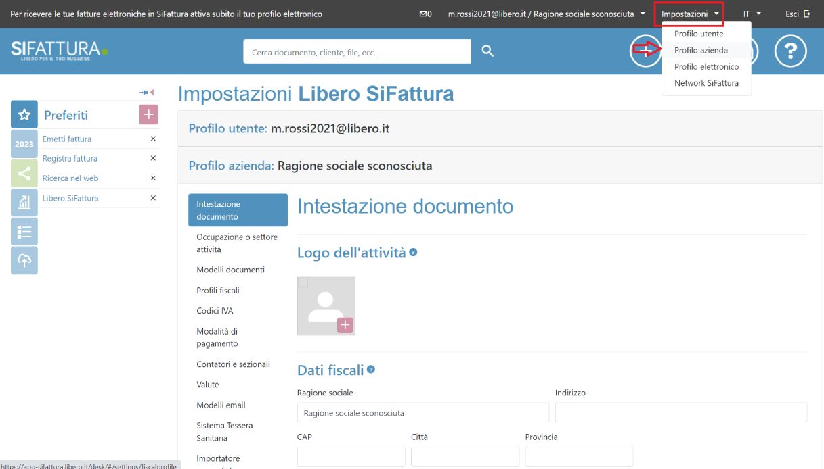Click the Ragione sociale input field
The image size is (824, 469).
tap(423, 412)
